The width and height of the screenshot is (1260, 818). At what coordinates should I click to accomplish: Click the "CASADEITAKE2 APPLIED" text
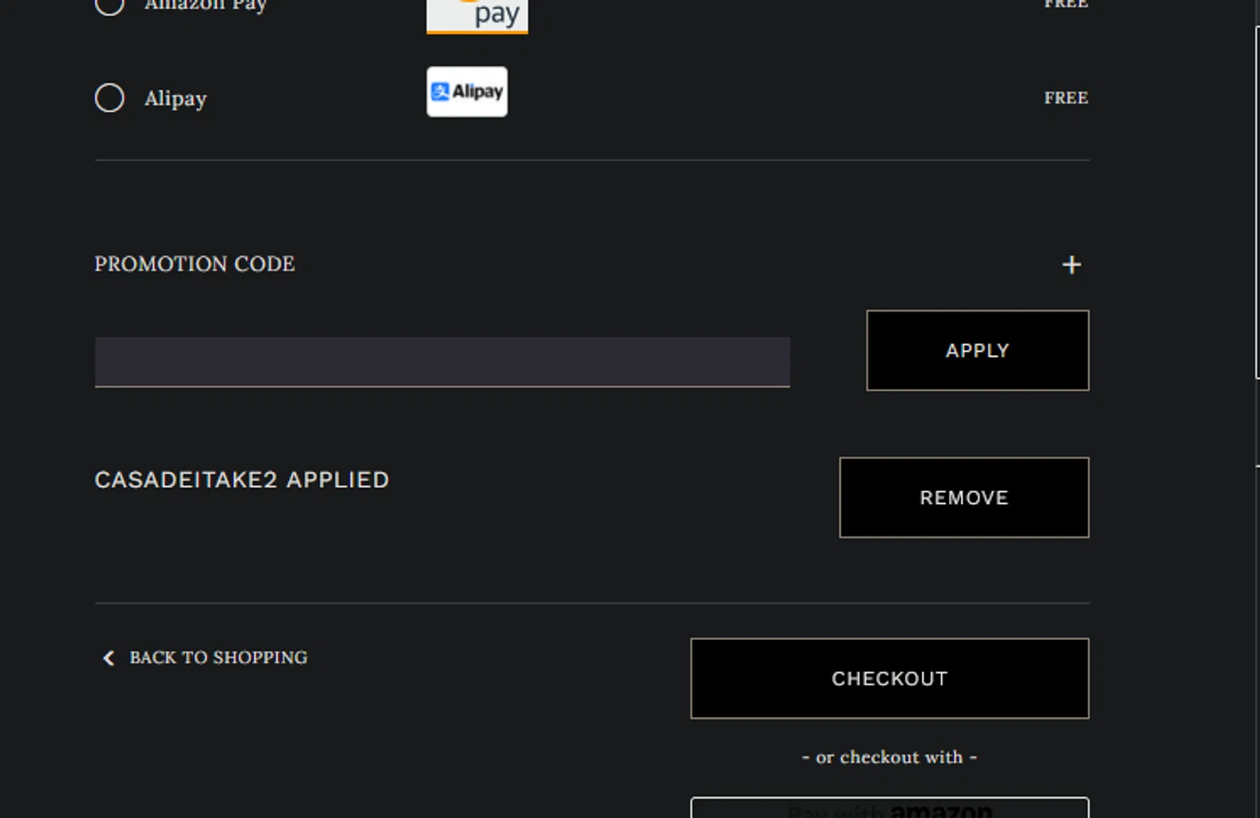coord(242,480)
